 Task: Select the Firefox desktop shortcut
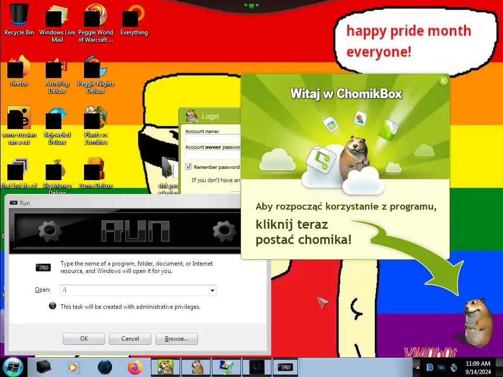[19, 71]
